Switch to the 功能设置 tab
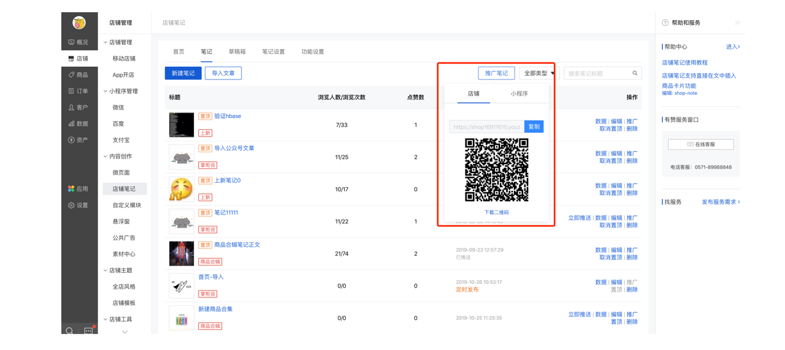Image resolution: width=785 pixels, height=350 pixels. [x=313, y=52]
